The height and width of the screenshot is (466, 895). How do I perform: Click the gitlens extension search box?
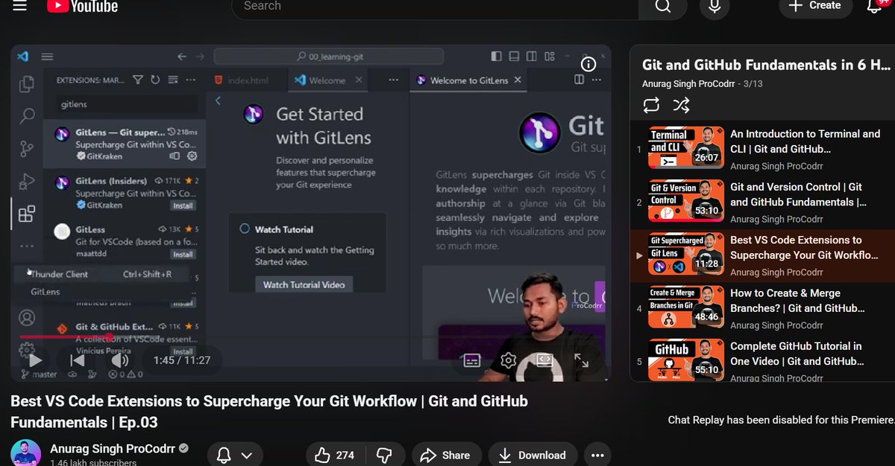click(x=128, y=104)
